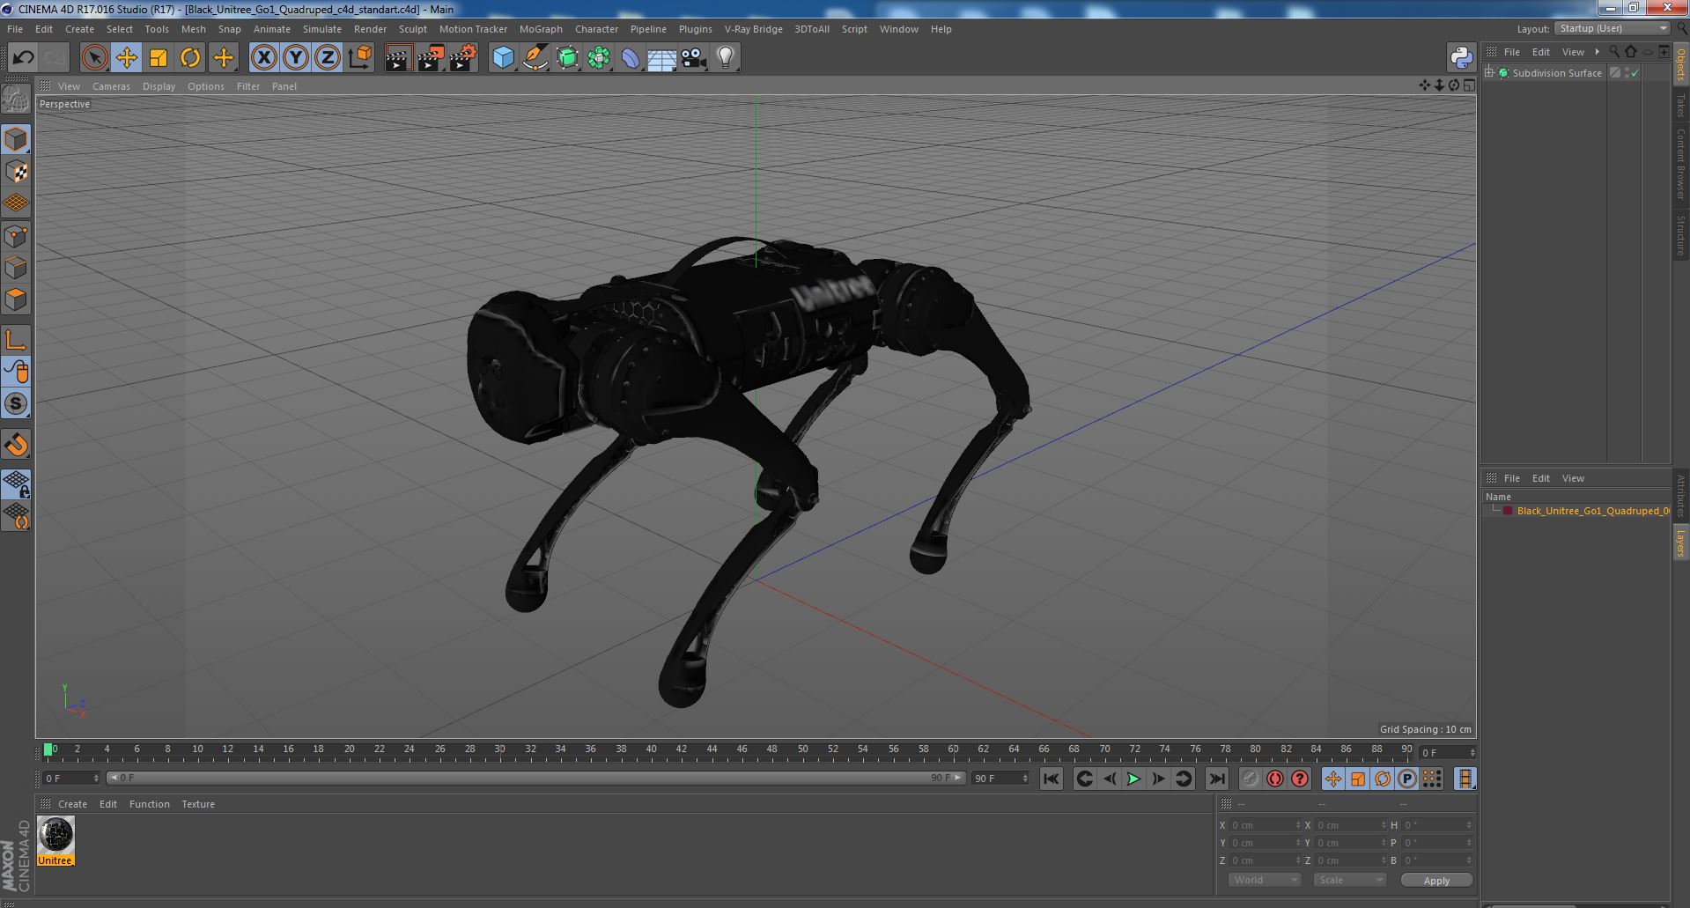The image size is (1690, 908).
Task: Open the viewport Display menu
Action: pyautogui.click(x=159, y=86)
